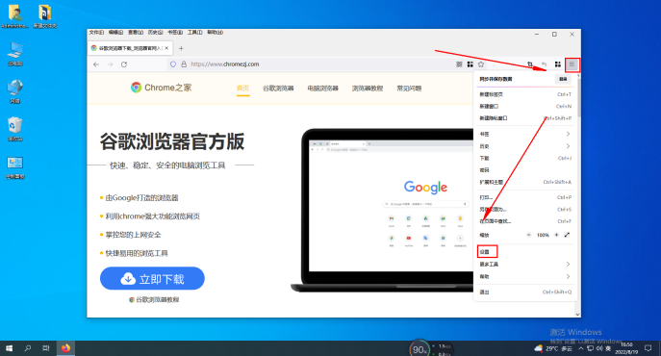
Task: Open the 工具(T) menu in menu bar
Action: [194, 33]
